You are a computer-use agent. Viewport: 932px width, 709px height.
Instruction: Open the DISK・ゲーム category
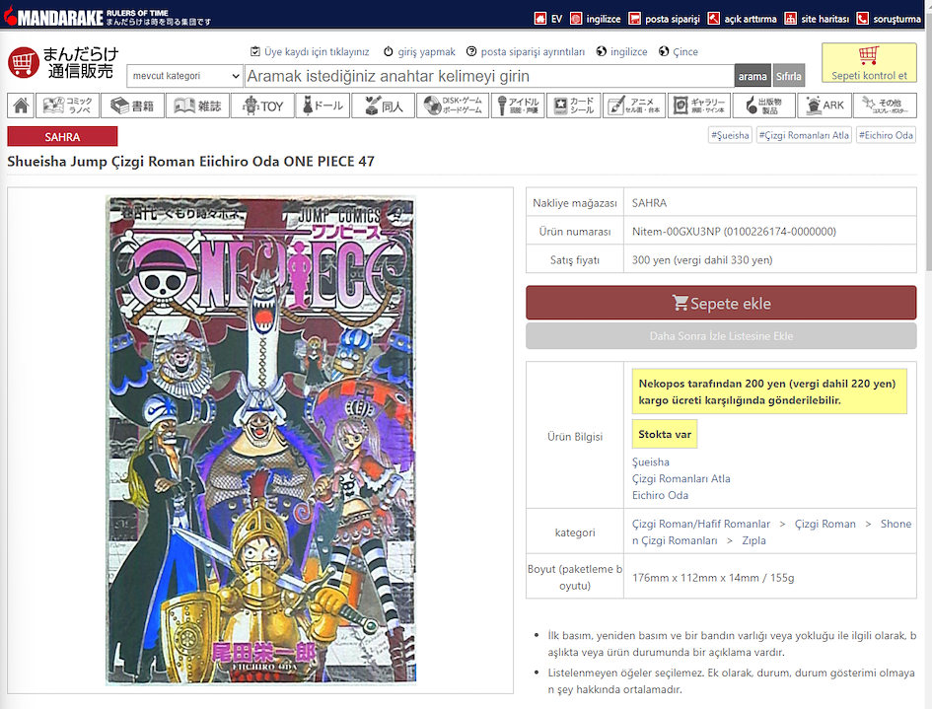pos(453,106)
